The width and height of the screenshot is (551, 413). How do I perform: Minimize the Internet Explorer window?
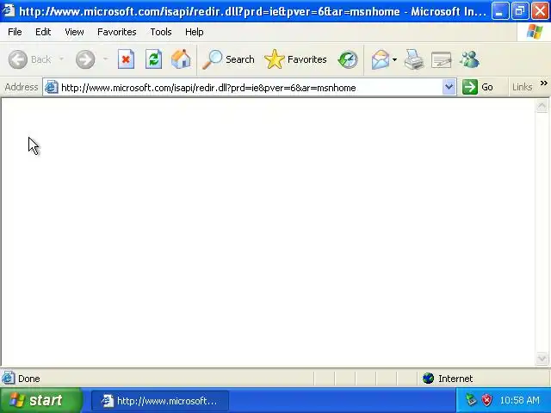tap(499, 11)
